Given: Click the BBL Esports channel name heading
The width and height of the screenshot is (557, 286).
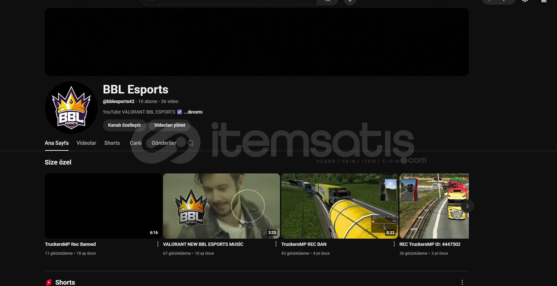Looking at the screenshot, I should click(x=136, y=90).
